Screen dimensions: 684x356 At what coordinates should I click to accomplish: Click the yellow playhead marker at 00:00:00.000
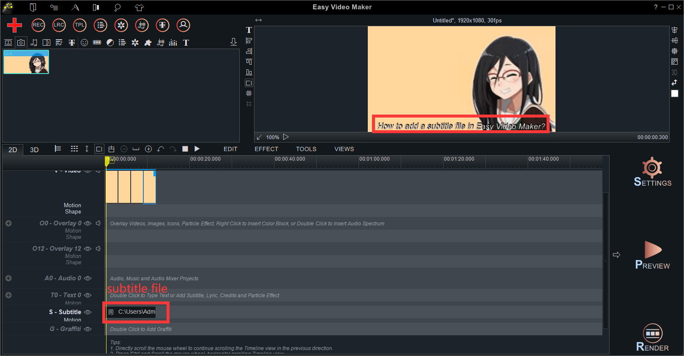(107, 161)
